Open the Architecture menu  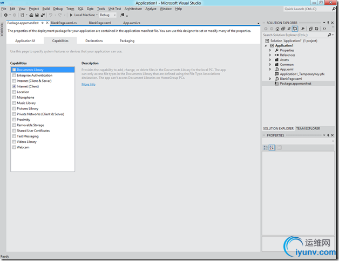(x=133, y=9)
